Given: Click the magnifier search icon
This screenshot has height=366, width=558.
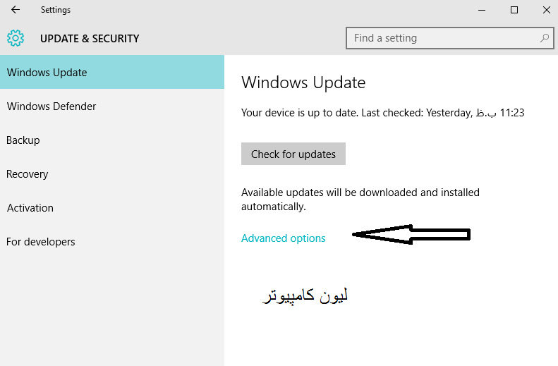Looking at the screenshot, I should pyautogui.click(x=544, y=38).
